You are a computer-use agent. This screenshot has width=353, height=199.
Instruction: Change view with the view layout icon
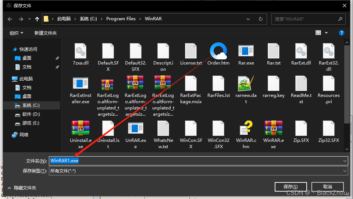(x=318, y=33)
